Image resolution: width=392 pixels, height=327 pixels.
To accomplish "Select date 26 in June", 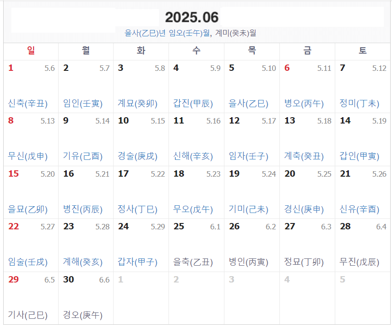I will click(x=234, y=227).
